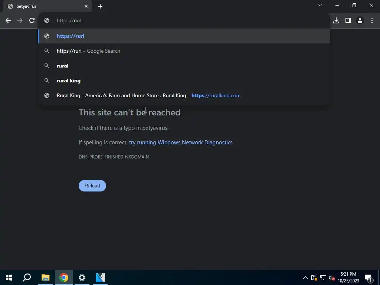The width and height of the screenshot is (380, 285).
Task: Click the Reload button on the error page
Action: point(92,186)
